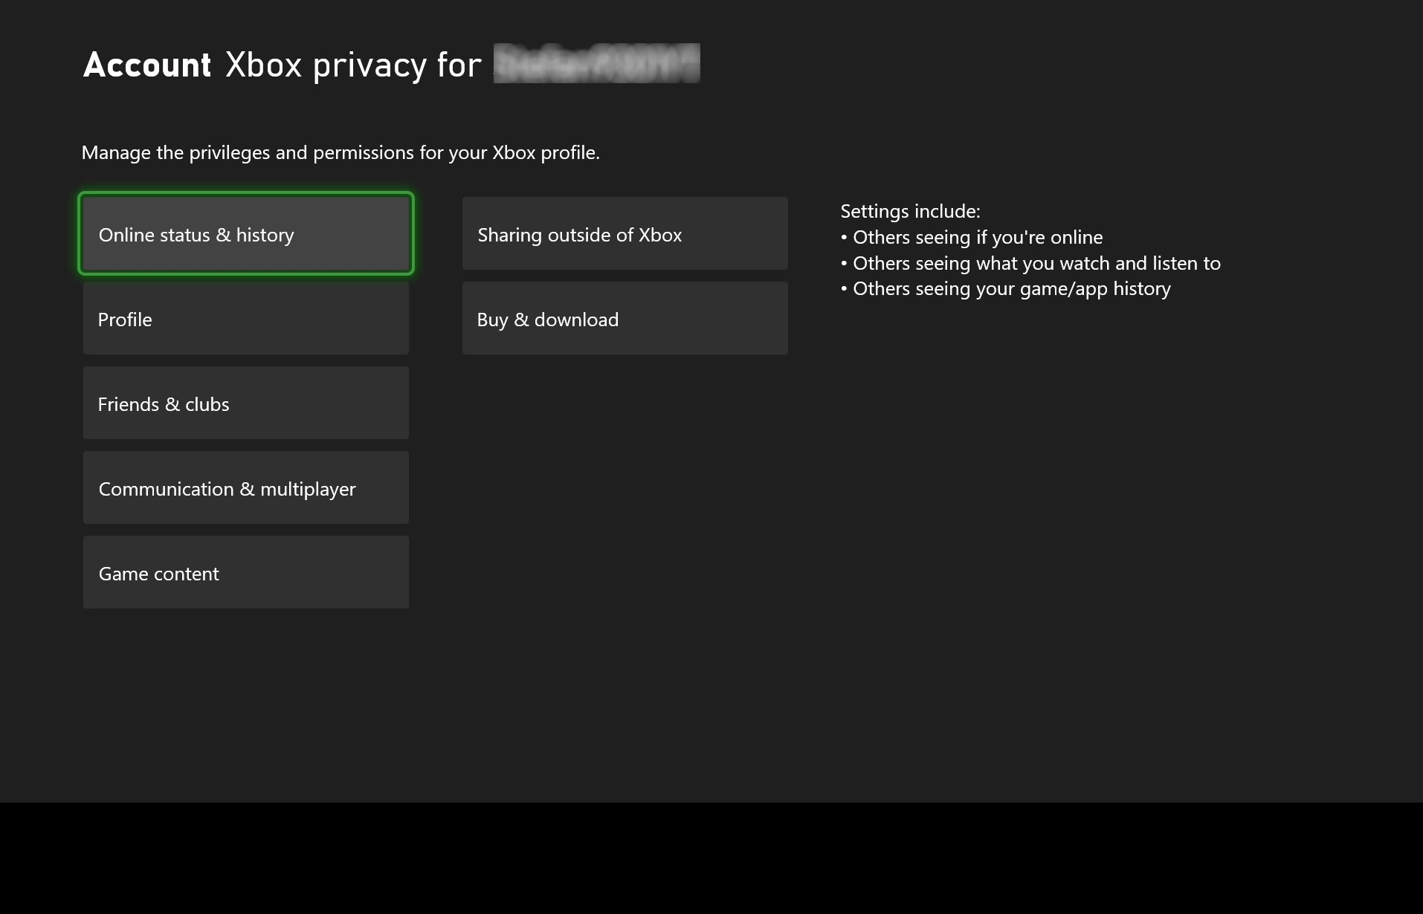Screen dimensions: 1423x914
Task: Select the Game content tile
Action: [246, 573]
